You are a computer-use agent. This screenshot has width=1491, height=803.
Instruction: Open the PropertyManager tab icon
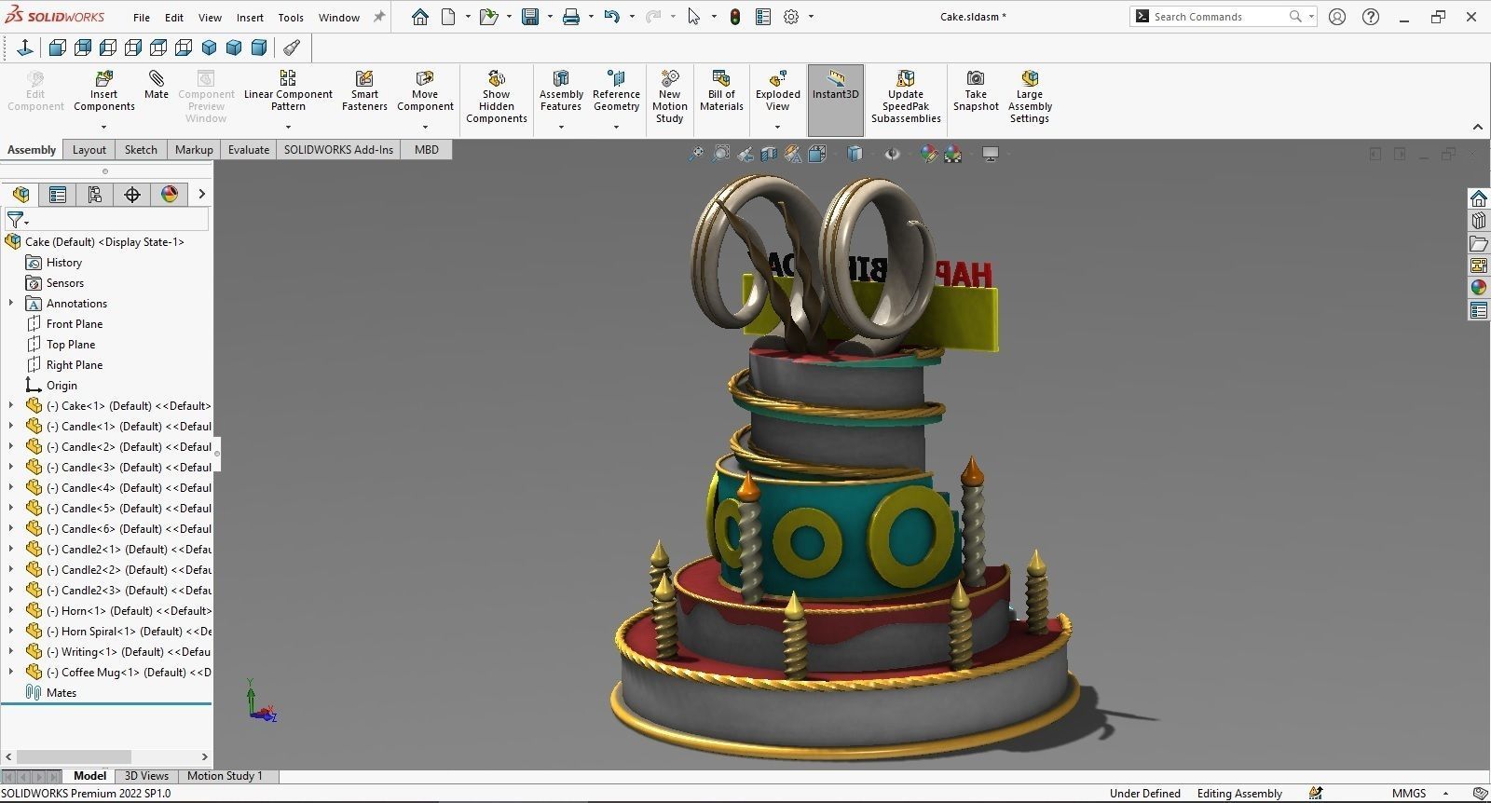[58, 194]
